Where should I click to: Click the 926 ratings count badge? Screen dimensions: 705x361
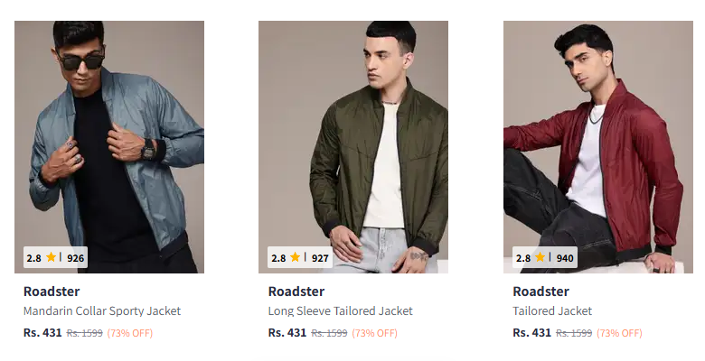[76, 258]
